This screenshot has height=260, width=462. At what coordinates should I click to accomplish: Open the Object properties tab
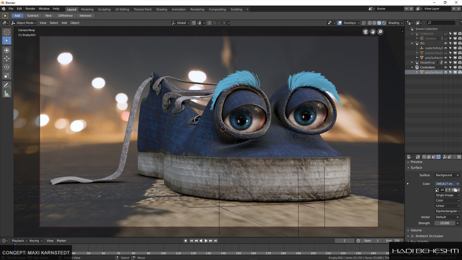(x=445, y=157)
